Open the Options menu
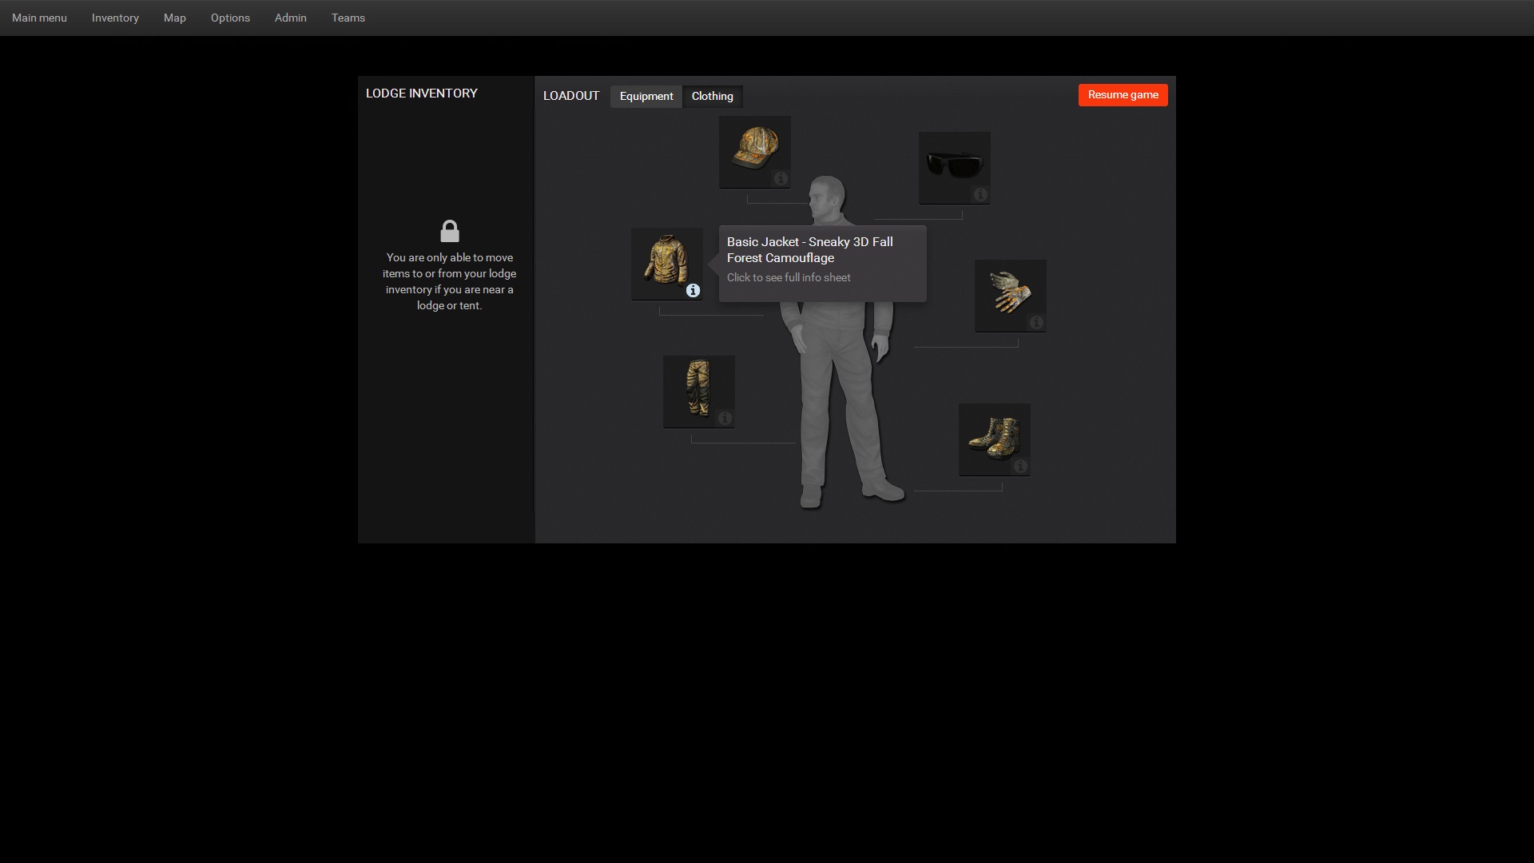The height and width of the screenshot is (863, 1534). (x=230, y=18)
